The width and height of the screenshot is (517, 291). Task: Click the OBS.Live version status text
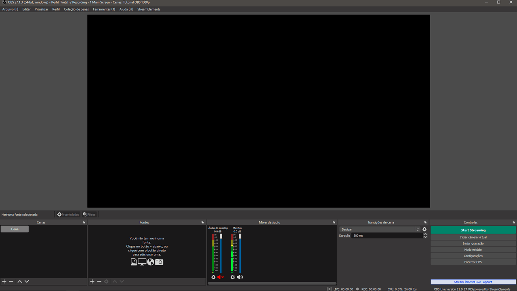click(x=472, y=289)
